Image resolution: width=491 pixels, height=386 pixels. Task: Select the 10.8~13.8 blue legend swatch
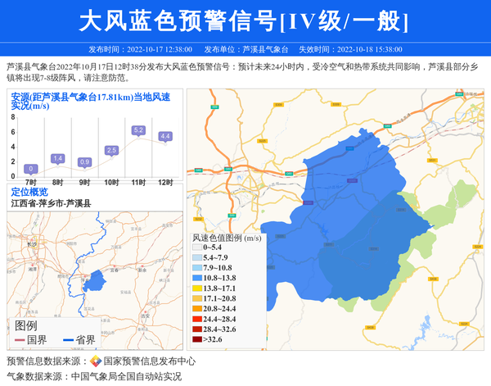coord(196,279)
